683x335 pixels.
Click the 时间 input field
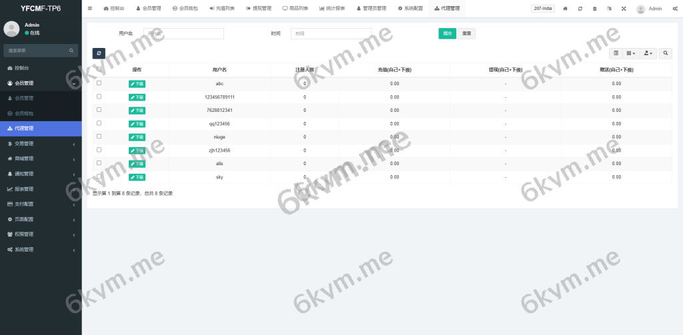pos(331,33)
